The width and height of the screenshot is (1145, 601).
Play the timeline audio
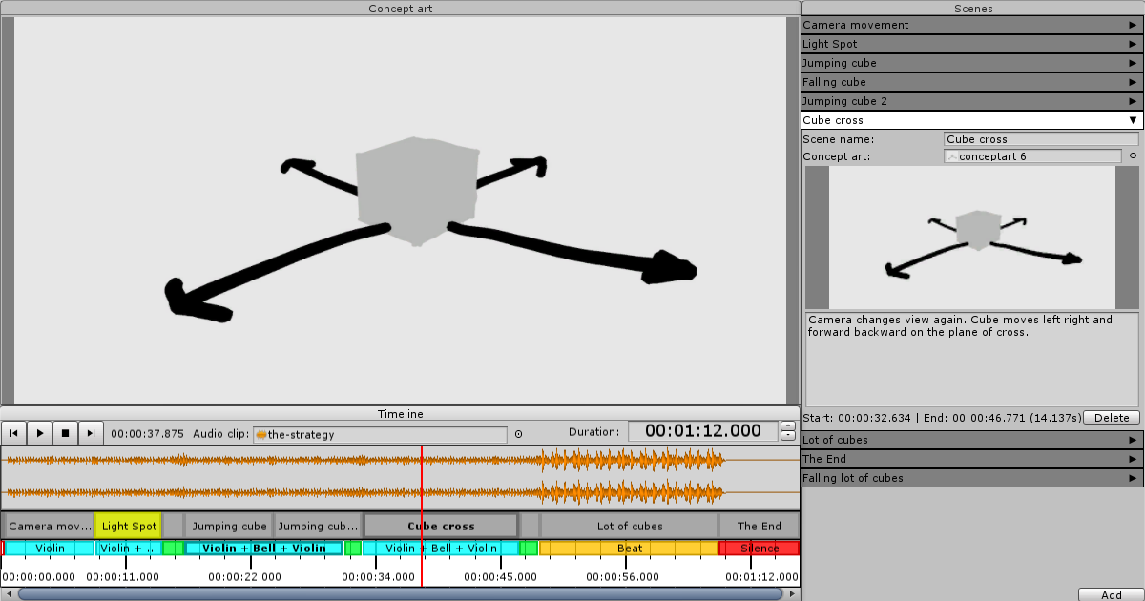(x=39, y=433)
